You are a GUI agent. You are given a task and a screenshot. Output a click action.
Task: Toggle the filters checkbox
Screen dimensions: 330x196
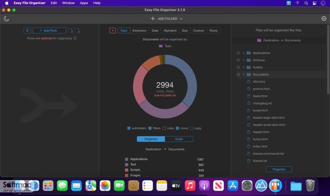(150, 128)
